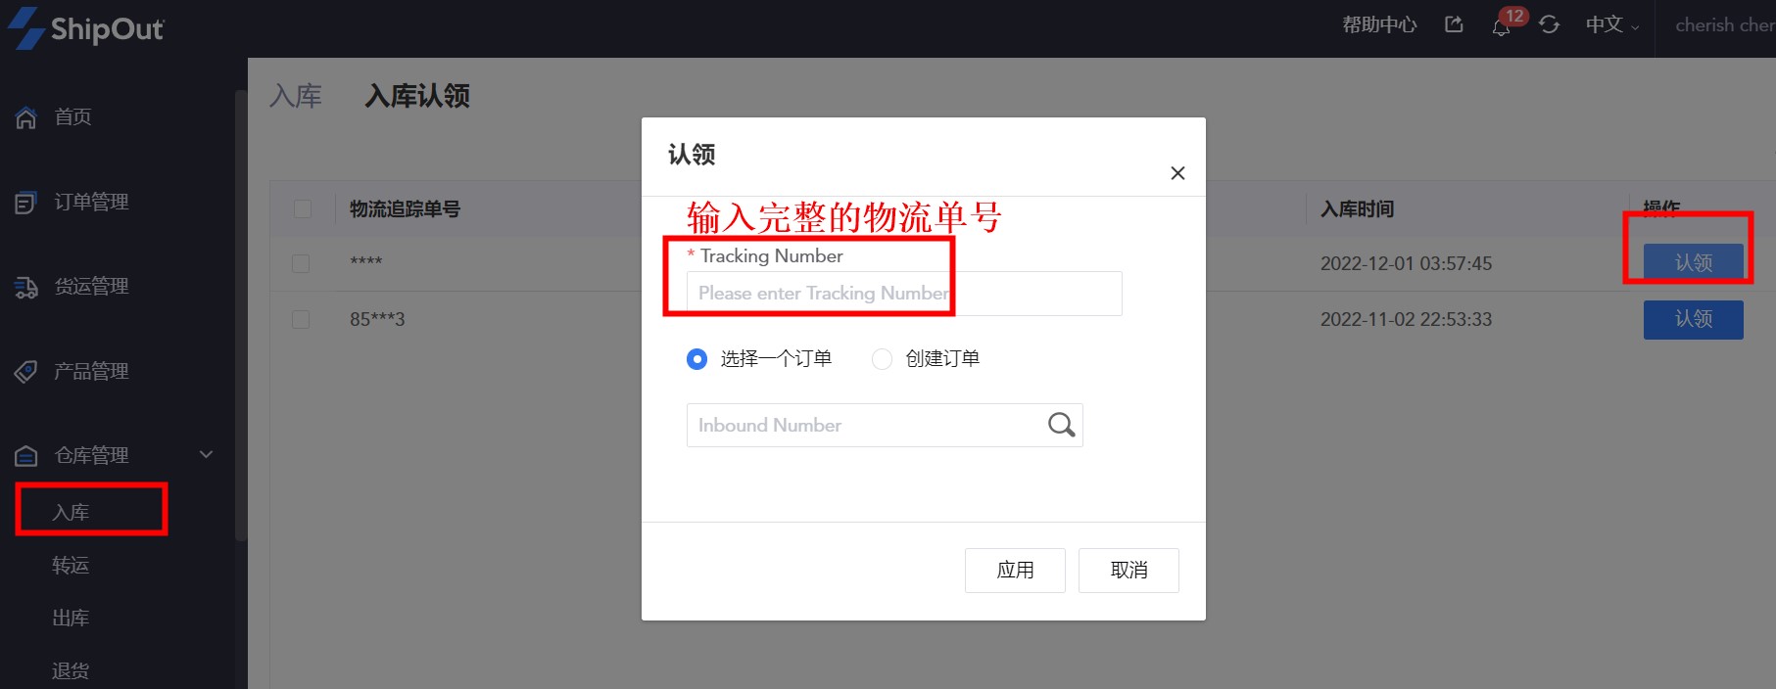Click the ShipOut logo
Screen dimensions: 1776x689
click(x=85, y=28)
